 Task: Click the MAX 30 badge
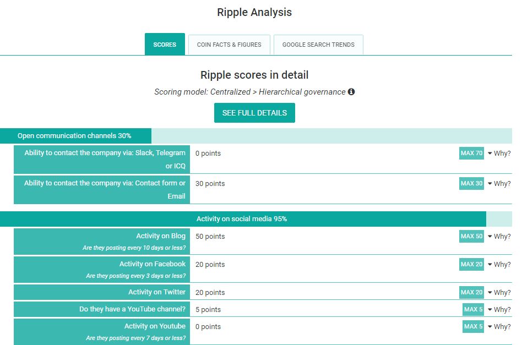pos(471,183)
